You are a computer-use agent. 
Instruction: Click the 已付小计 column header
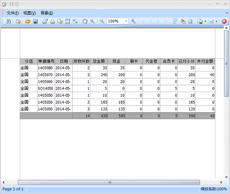point(186,61)
